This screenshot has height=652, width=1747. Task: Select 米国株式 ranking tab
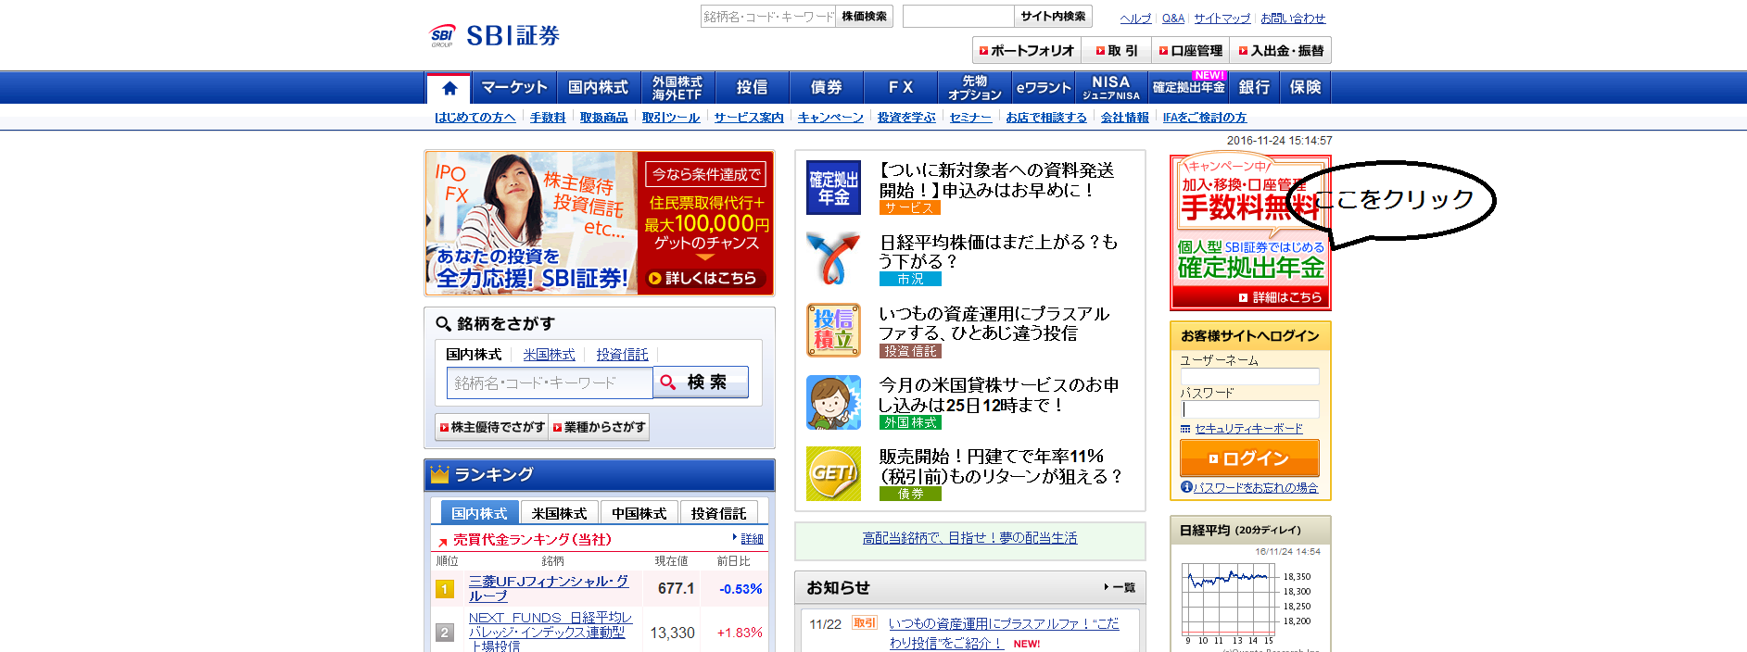point(559,513)
